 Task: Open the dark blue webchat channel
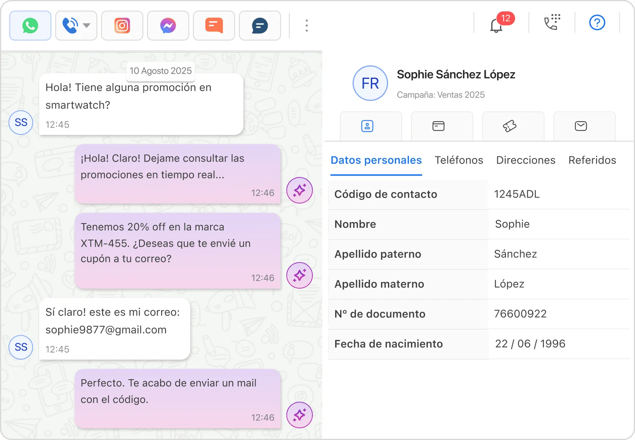(260, 25)
